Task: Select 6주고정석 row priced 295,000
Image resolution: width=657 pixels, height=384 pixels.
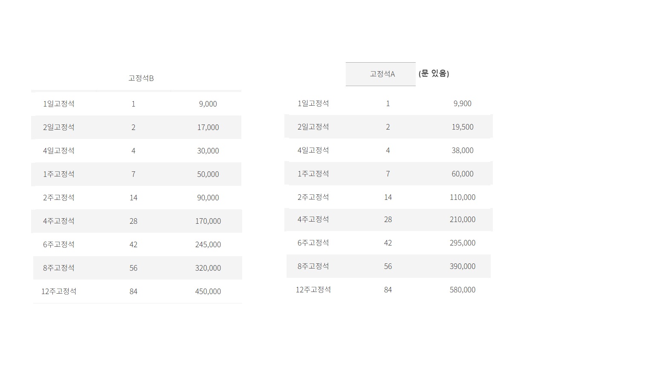Action: click(388, 243)
